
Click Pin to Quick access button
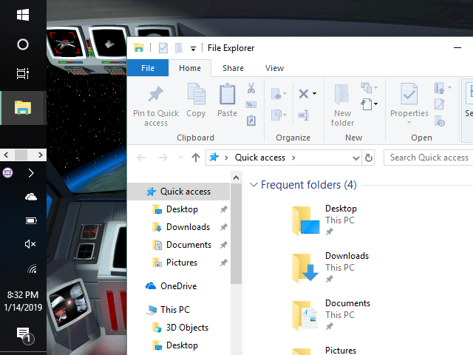[x=156, y=106]
